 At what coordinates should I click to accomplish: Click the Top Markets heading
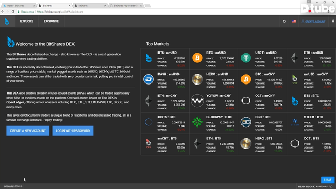tap(157, 44)
